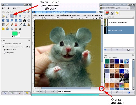Enable the resize window checkbox in Лупа options

pos(3,43)
